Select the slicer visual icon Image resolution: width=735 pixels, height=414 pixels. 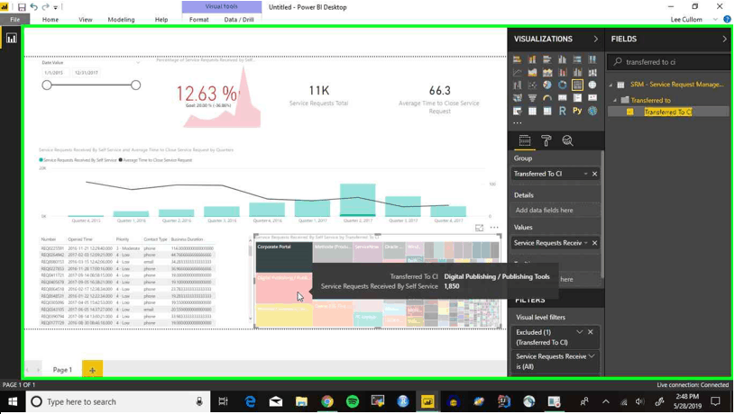point(517,112)
